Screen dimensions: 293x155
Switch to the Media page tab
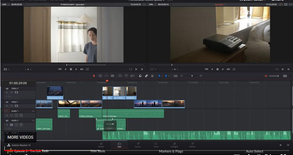click(101, 145)
